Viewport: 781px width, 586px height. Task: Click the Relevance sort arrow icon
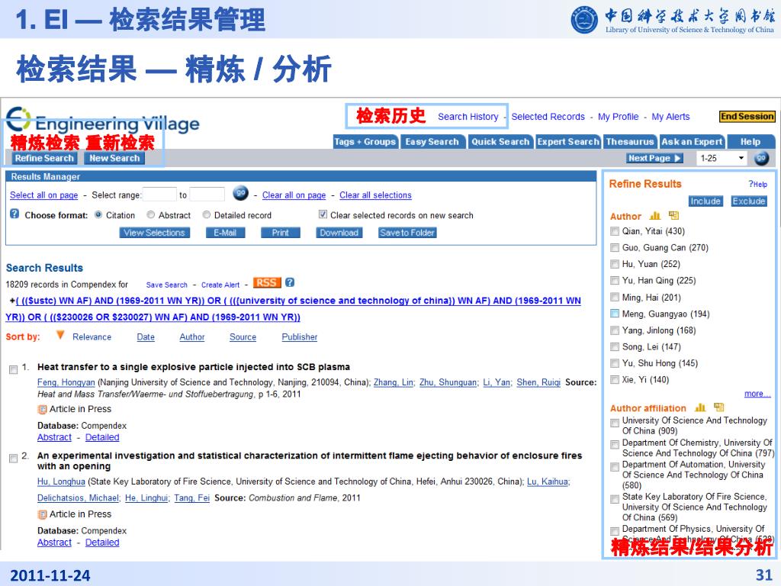click(x=60, y=335)
